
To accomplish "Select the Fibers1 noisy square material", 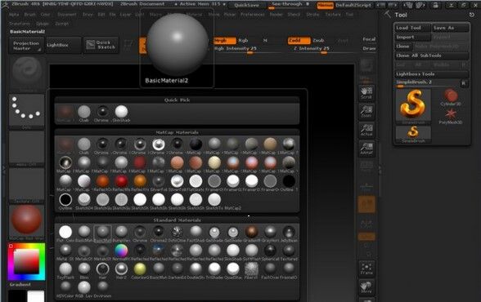I will (251, 269).
